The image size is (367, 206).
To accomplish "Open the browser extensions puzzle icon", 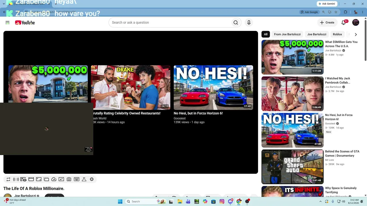I will [345, 12].
